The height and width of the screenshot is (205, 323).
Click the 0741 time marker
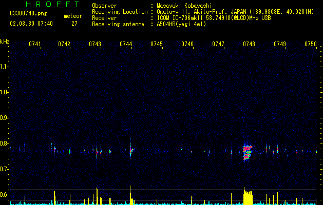tap(34, 44)
